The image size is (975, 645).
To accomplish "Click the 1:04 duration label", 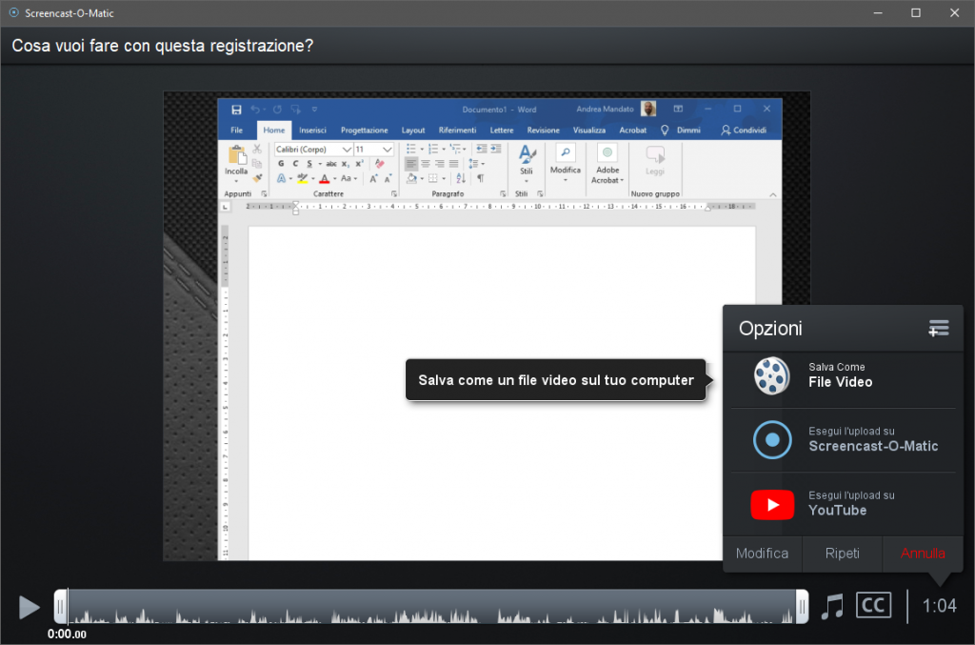I will pos(939,606).
